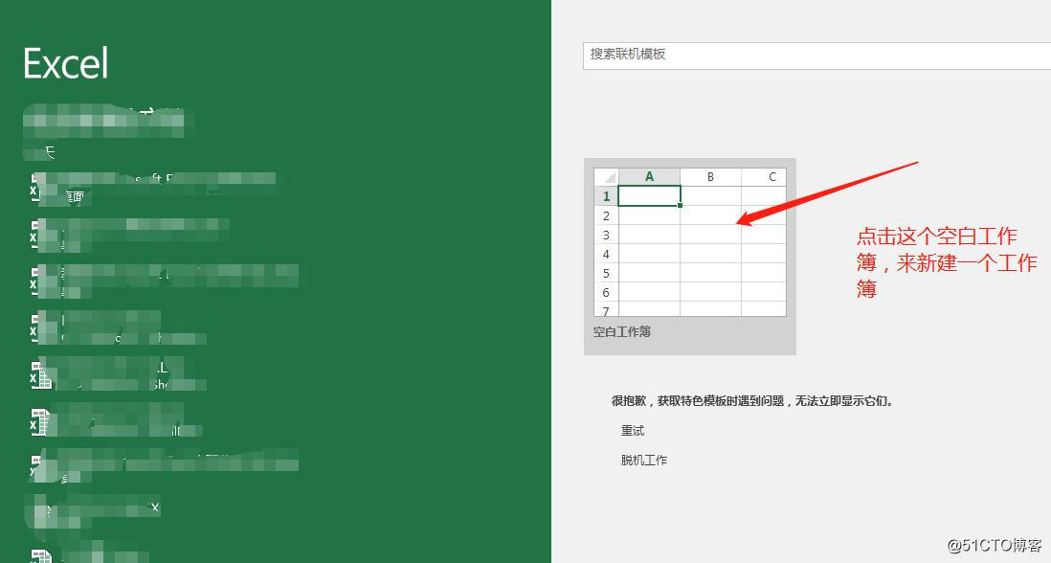Choose the 脱机工作 work offline link
This screenshot has height=563, width=1051.
(644, 460)
